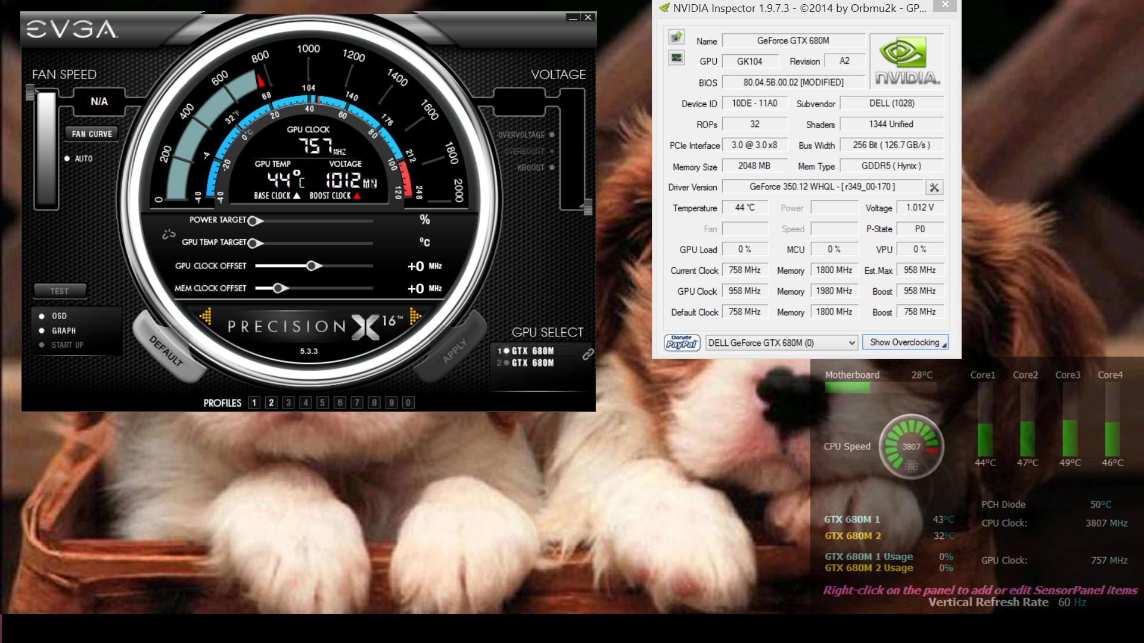Click the fan speed vertical slider handle

coord(30,92)
